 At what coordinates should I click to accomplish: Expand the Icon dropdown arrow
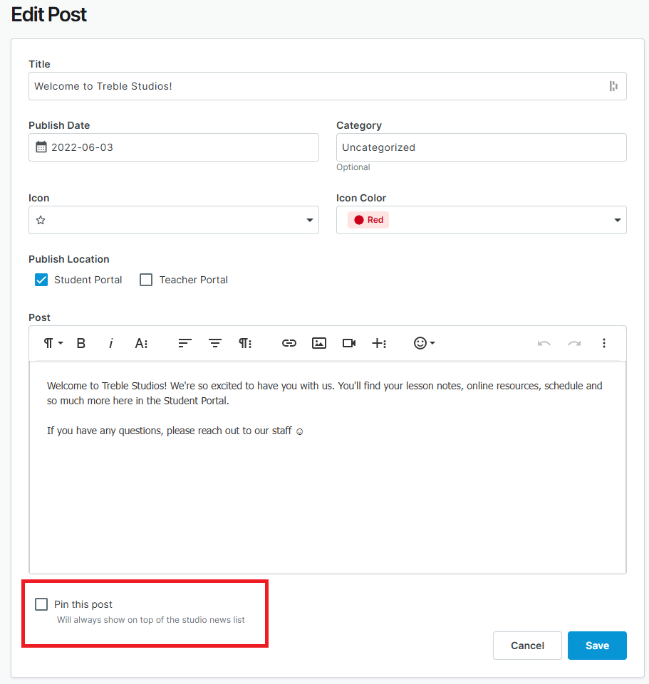pos(310,220)
